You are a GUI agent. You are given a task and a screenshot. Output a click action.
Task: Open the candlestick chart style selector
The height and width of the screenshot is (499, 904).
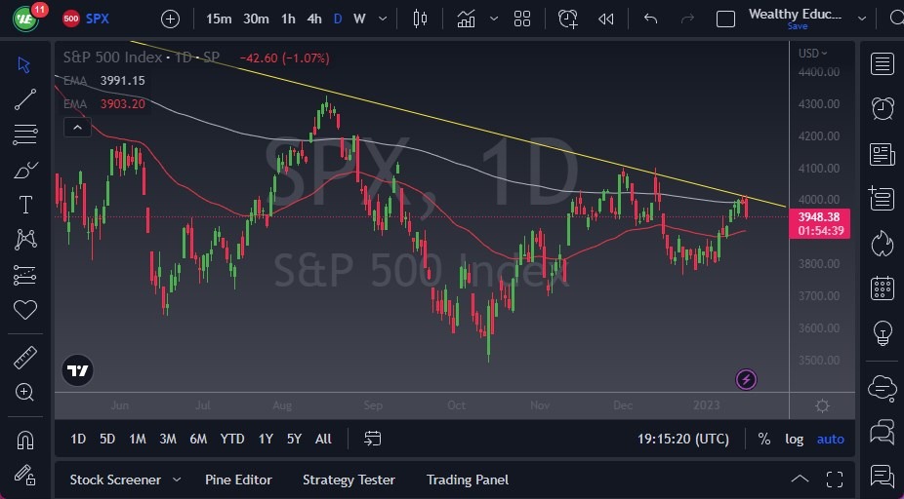coord(421,19)
